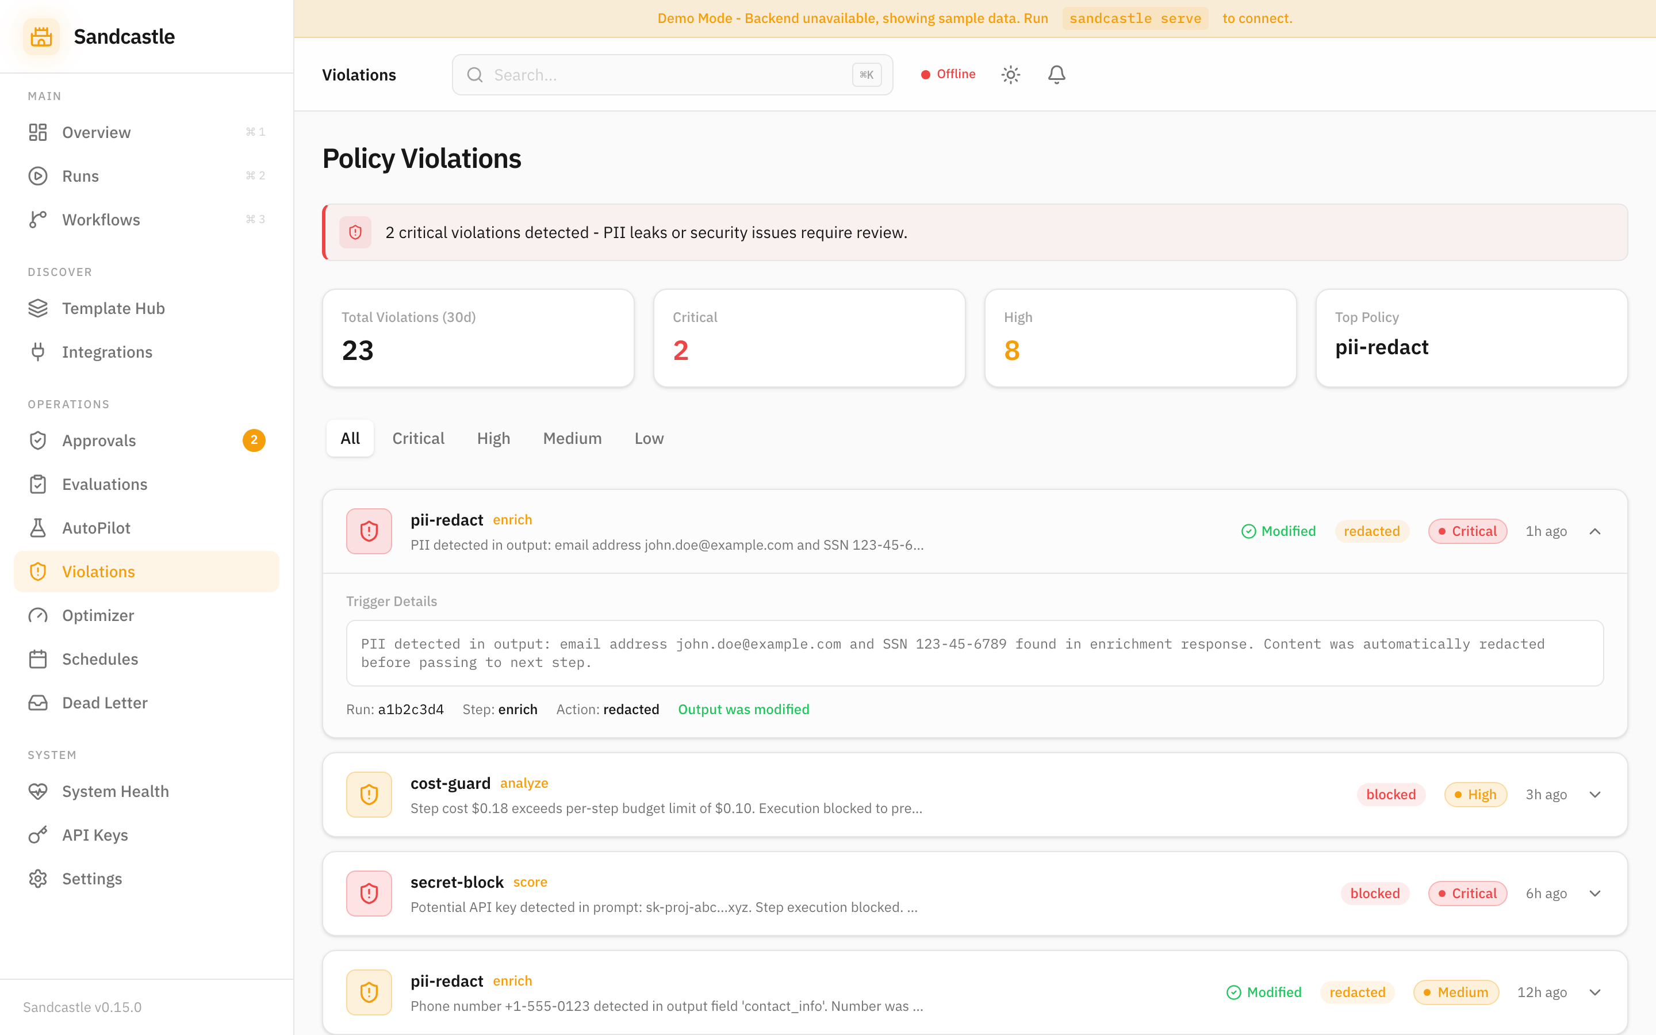
Task: Expand the secret-block violation details
Action: click(1595, 894)
